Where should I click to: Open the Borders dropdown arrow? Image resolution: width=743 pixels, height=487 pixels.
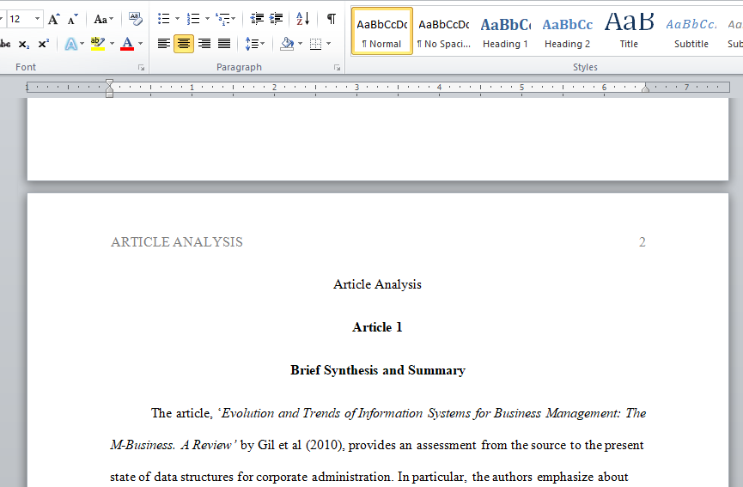(328, 44)
